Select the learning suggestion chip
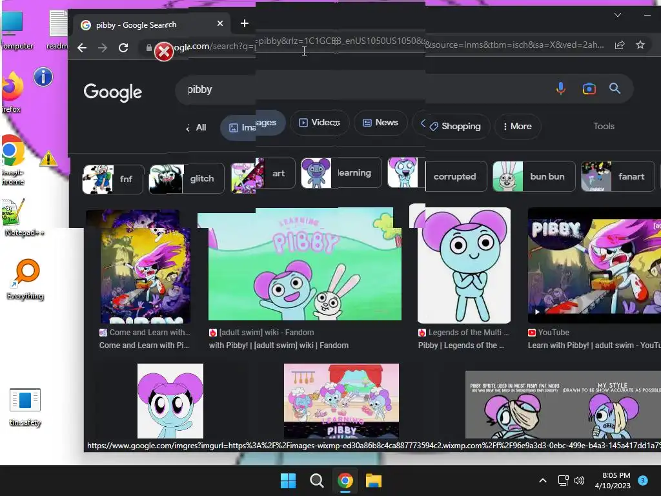 click(x=341, y=173)
